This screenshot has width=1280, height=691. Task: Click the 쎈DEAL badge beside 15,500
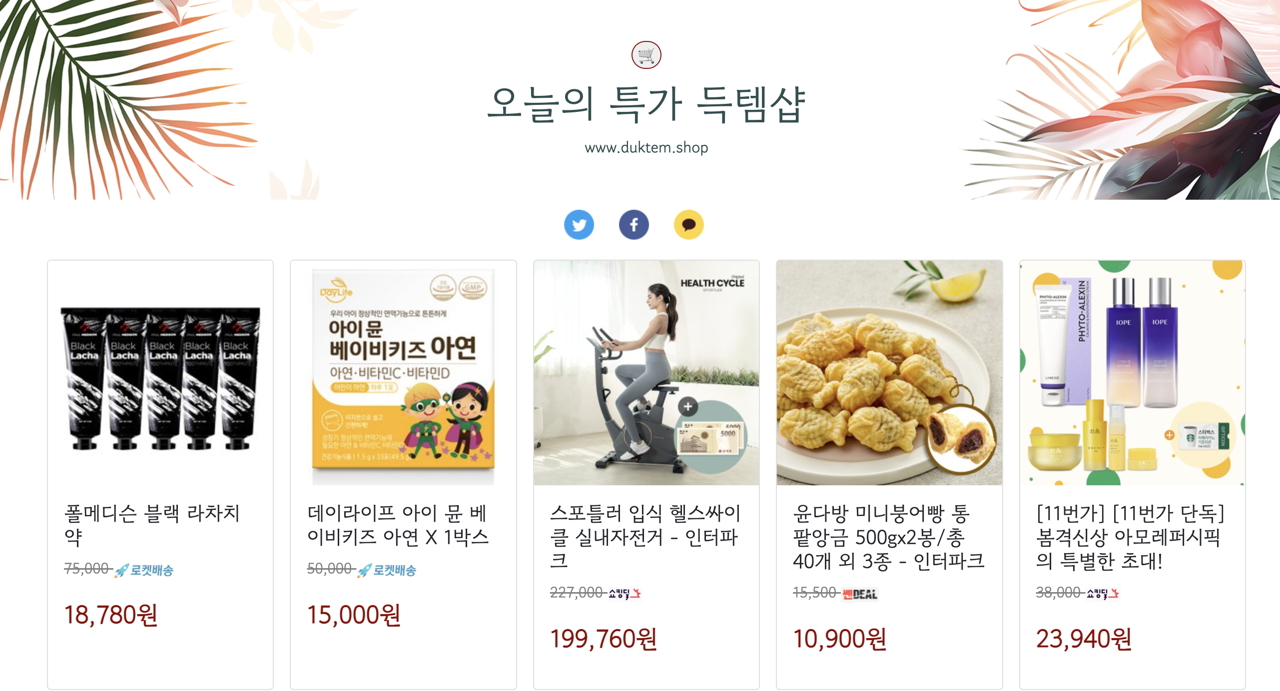tap(860, 594)
